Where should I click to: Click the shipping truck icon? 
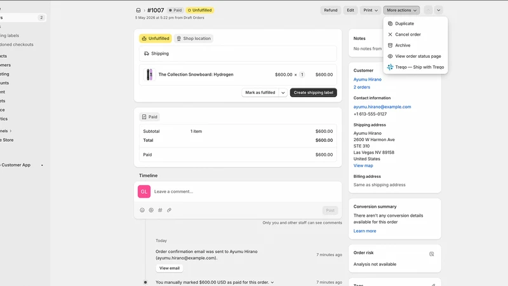pyautogui.click(x=147, y=53)
